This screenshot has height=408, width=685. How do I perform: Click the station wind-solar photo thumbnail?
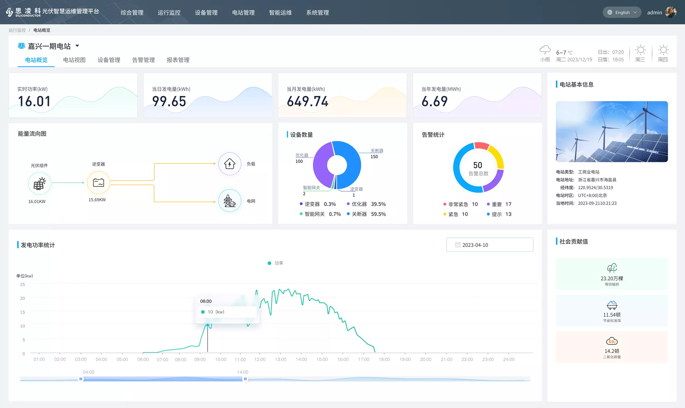tap(612, 132)
